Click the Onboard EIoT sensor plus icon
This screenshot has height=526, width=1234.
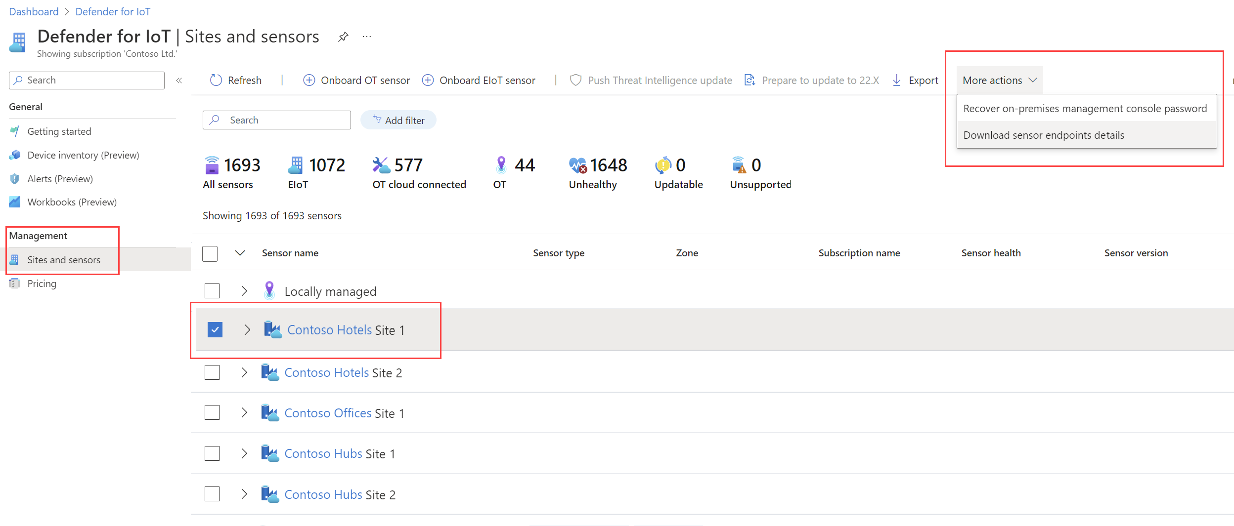pos(428,80)
